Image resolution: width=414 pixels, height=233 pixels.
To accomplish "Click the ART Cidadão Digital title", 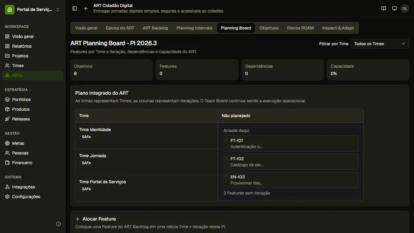I will point(113,6).
